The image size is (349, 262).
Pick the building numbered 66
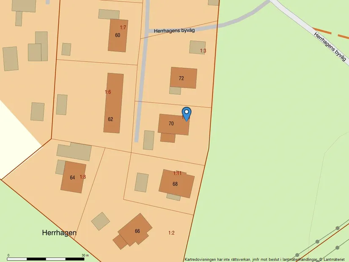coord(137,231)
